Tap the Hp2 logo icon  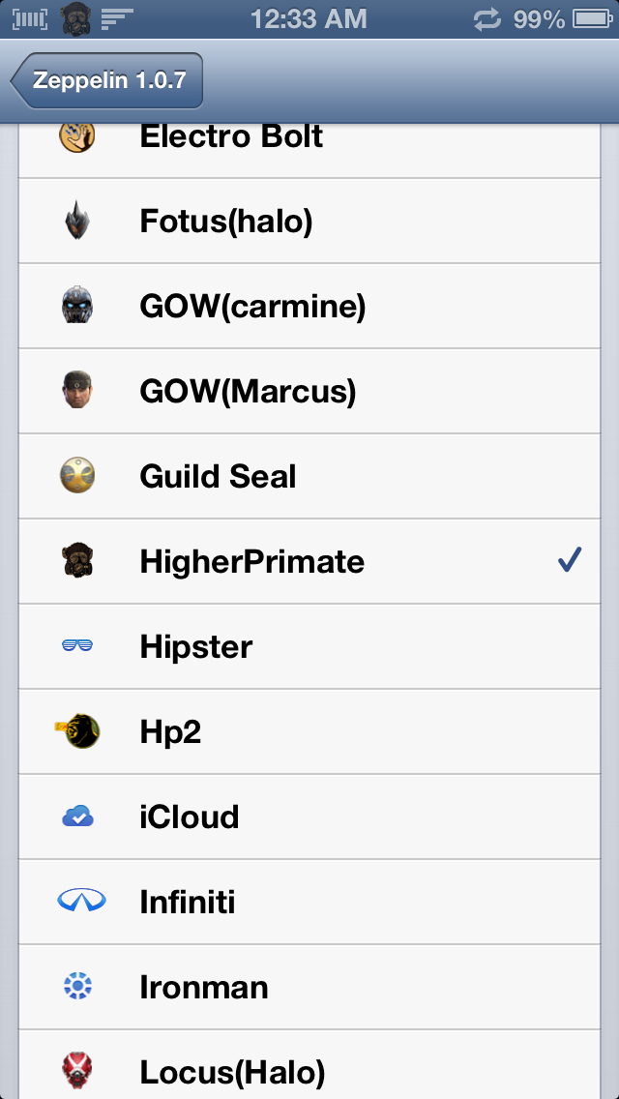[77, 731]
